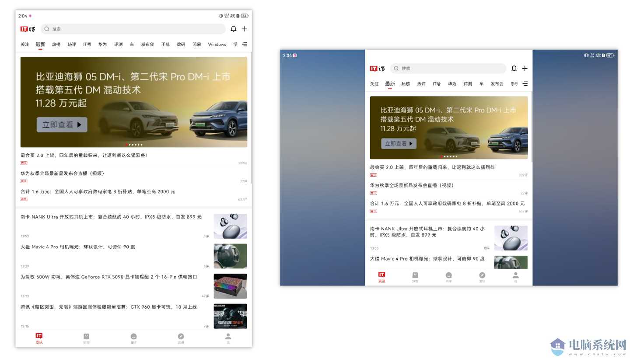Open 大疆 Mavic 4 Pro article in left screenshot
Viewport: 630px width, 358px height.
[78, 247]
